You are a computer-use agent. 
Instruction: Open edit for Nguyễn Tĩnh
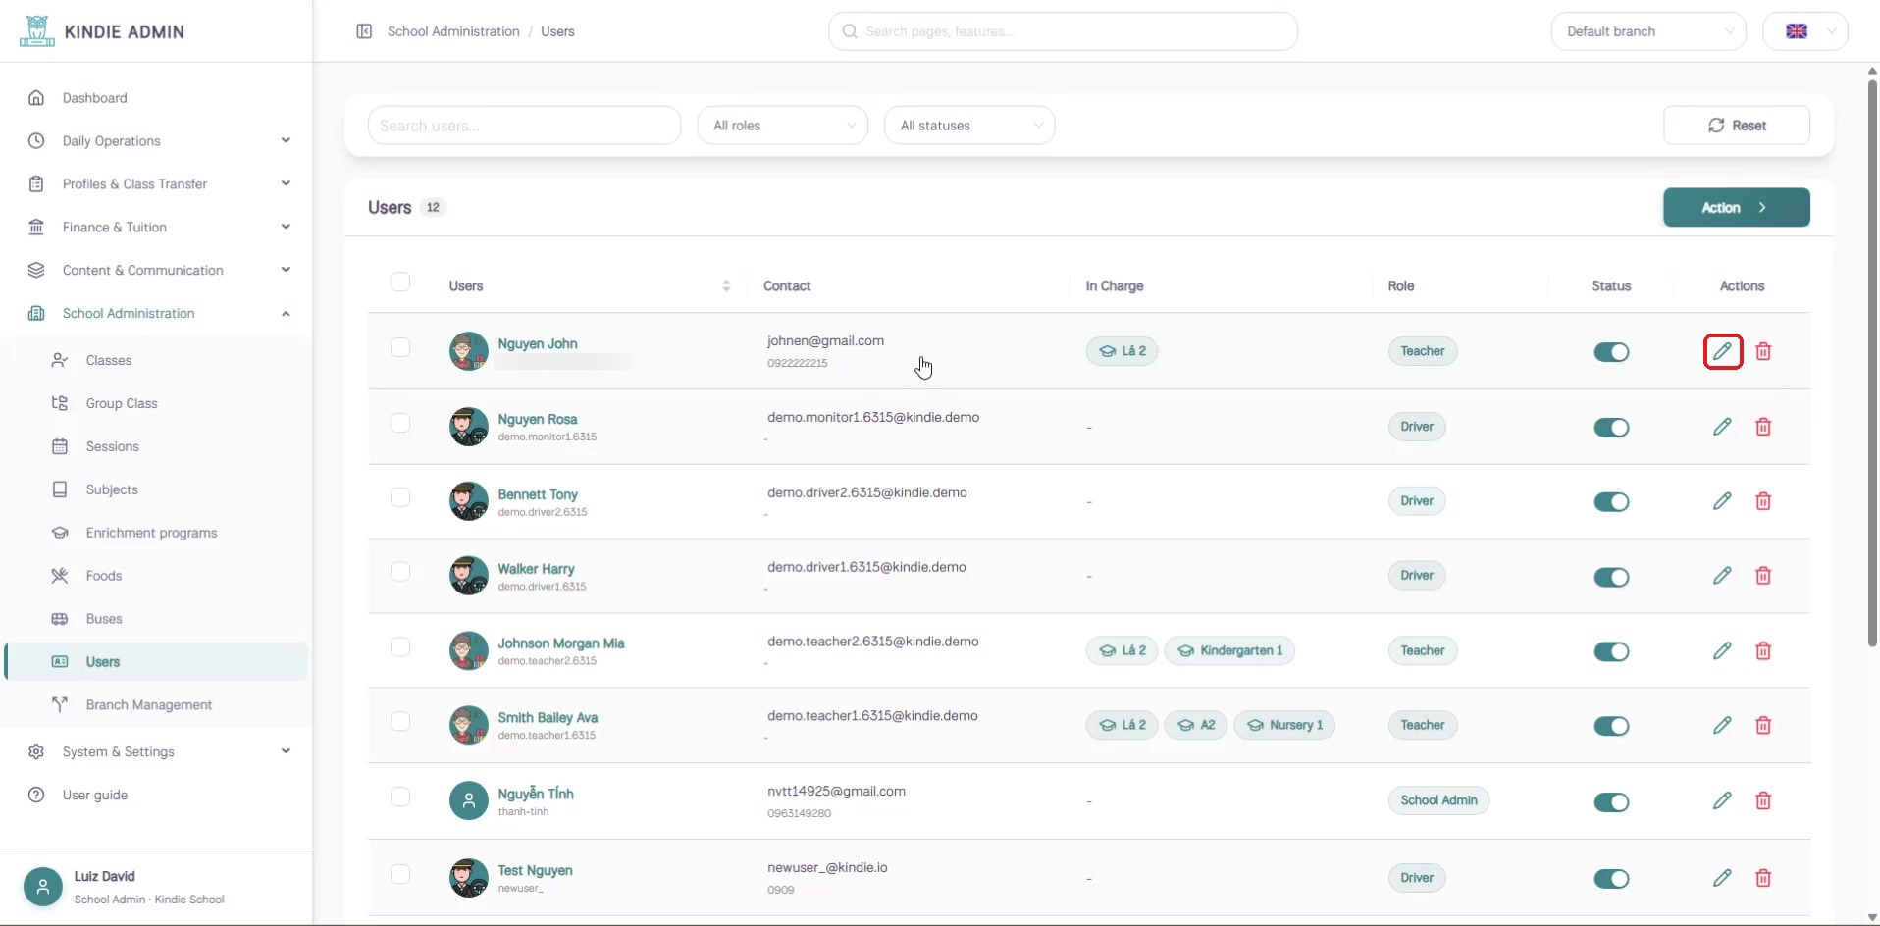1722,800
